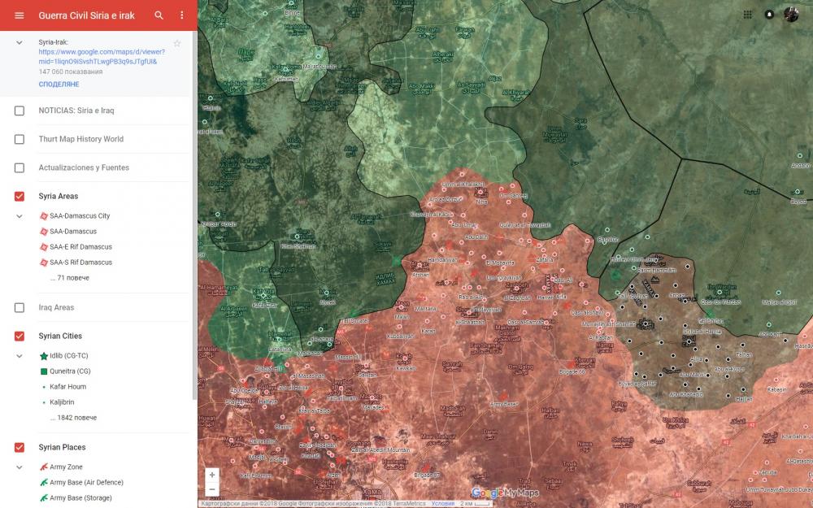Collapse the Syrian Places layer list
Image resolution: width=813 pixels, height=508 pixels.
point(20,467)
